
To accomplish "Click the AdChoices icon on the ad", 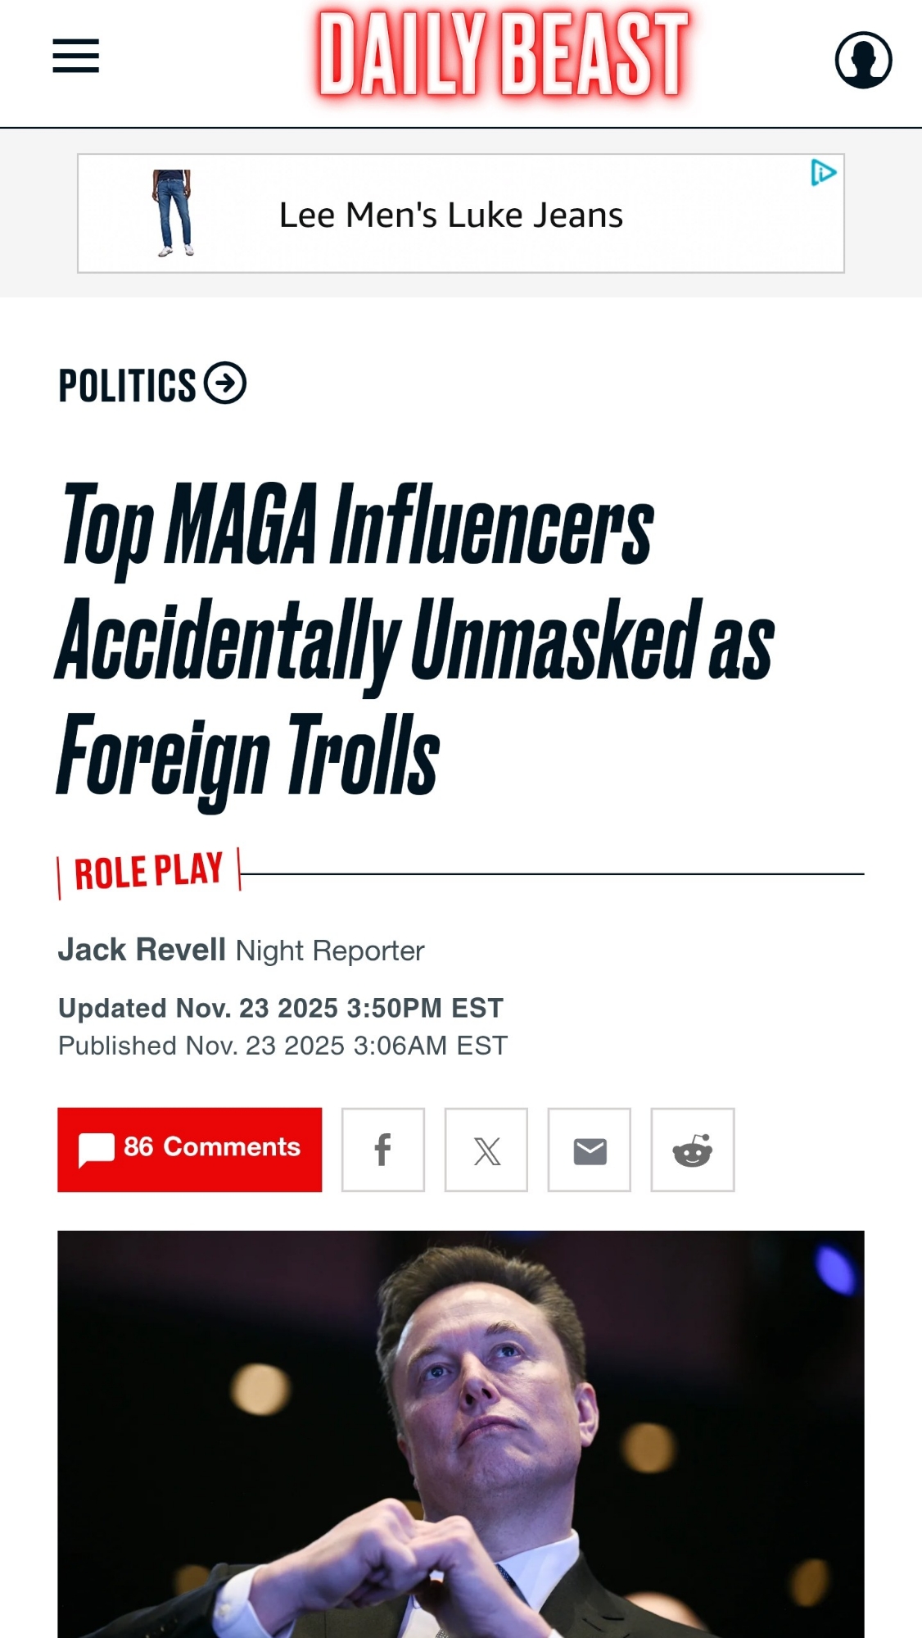I will (x=823, y=173).
